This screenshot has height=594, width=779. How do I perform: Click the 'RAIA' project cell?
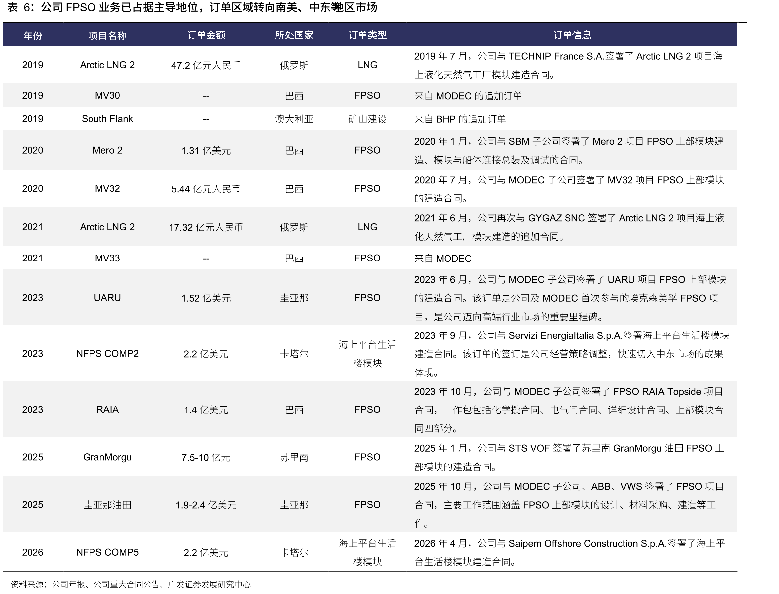107,410
